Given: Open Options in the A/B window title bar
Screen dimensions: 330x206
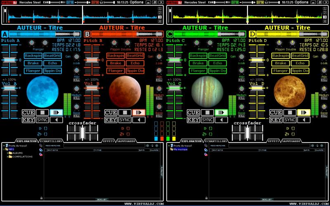Looking at the screenshot, I should [x=137, y=2].
